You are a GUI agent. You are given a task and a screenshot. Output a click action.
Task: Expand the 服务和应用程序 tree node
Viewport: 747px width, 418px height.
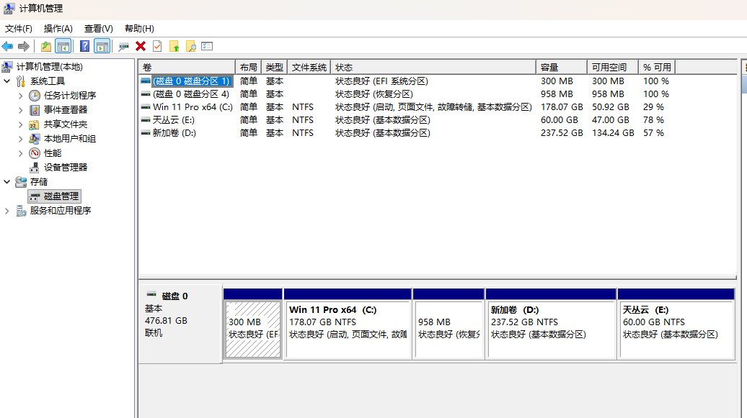7,211
